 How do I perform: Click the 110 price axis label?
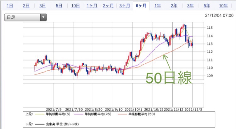click(210, 68)
